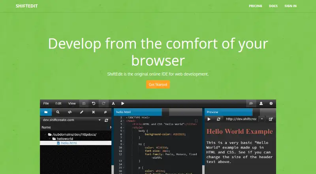Open the preview URL dropdown arrow
The height and width of the screenshot is (174, 316).
pyautogui.click(x=262, y=119)
